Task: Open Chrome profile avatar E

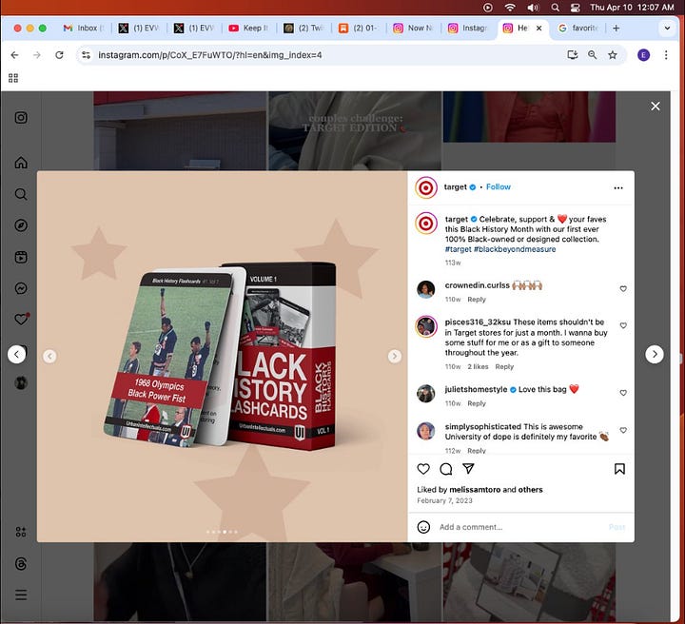Action: (x=643, y=55)
